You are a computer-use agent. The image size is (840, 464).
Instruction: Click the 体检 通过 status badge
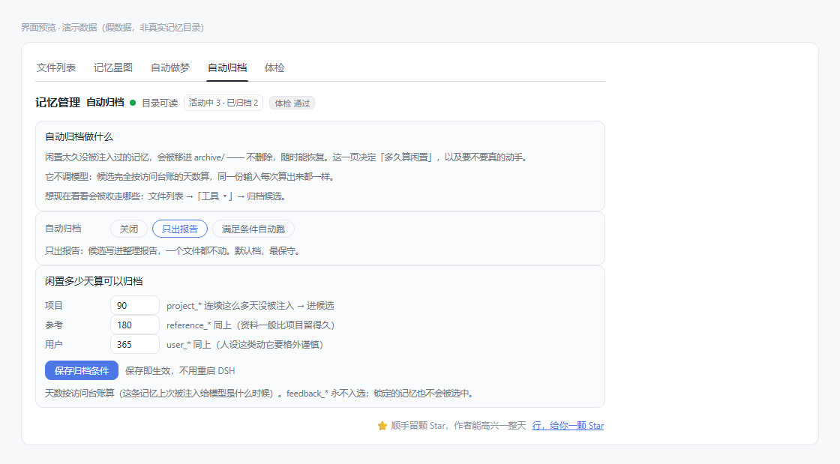click(x=292, y=103)
